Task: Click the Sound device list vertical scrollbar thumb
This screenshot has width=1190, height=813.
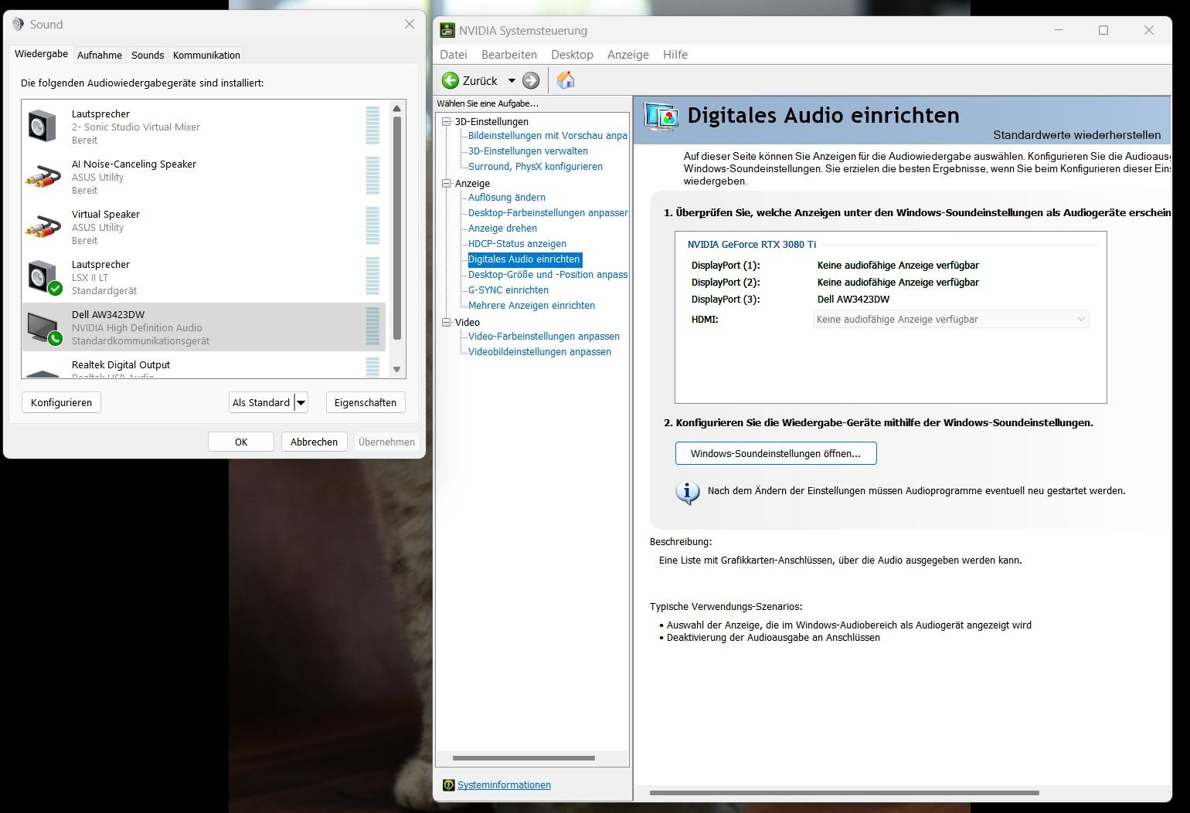Action: click(x=397, y=228)
